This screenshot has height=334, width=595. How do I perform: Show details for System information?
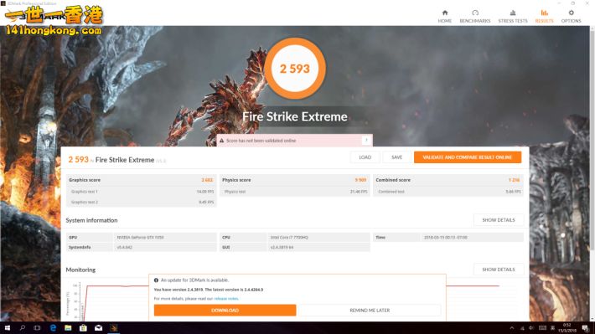499,220
